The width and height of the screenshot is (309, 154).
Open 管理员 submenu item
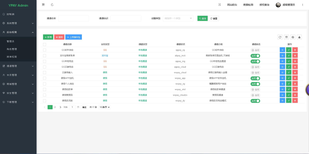[18, 42]
